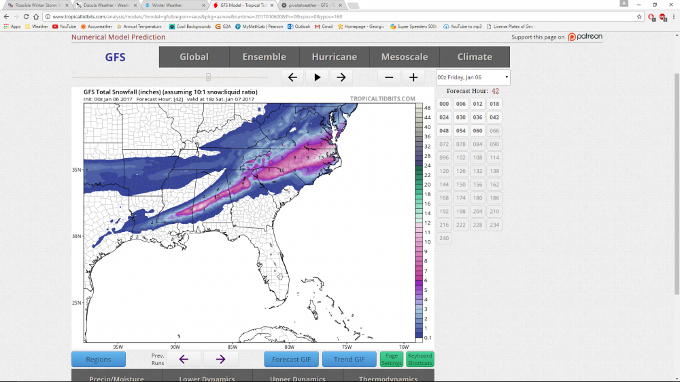Show Keyboard Shortcuts

[420, 359]
